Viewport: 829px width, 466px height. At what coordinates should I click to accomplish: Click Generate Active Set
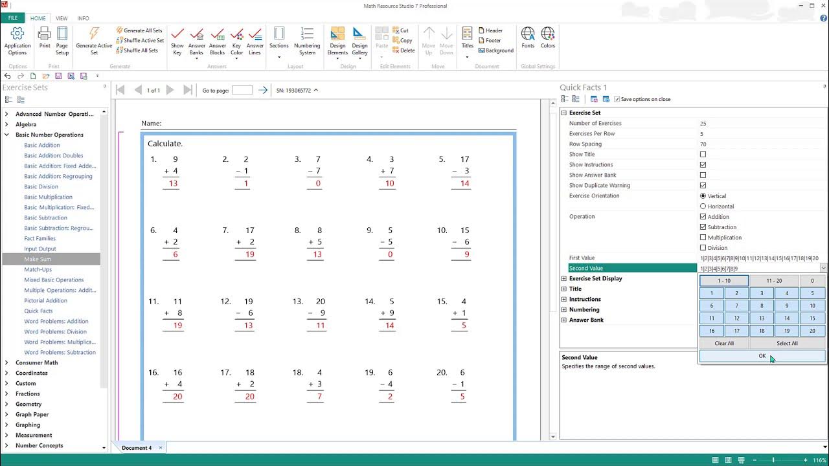(94, 41)
